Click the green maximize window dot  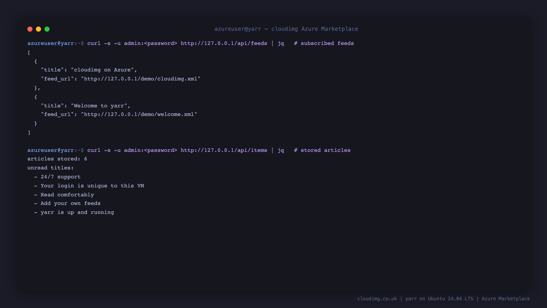pos(47,29)
